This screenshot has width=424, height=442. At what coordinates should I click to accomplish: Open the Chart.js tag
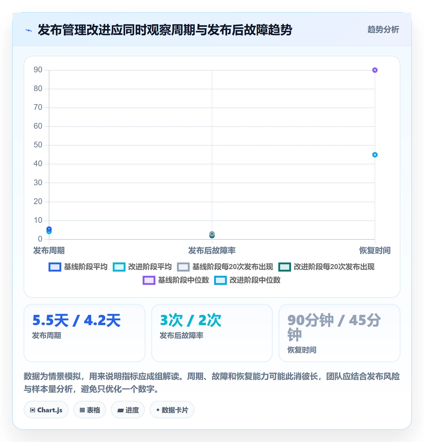click(46, 410)
